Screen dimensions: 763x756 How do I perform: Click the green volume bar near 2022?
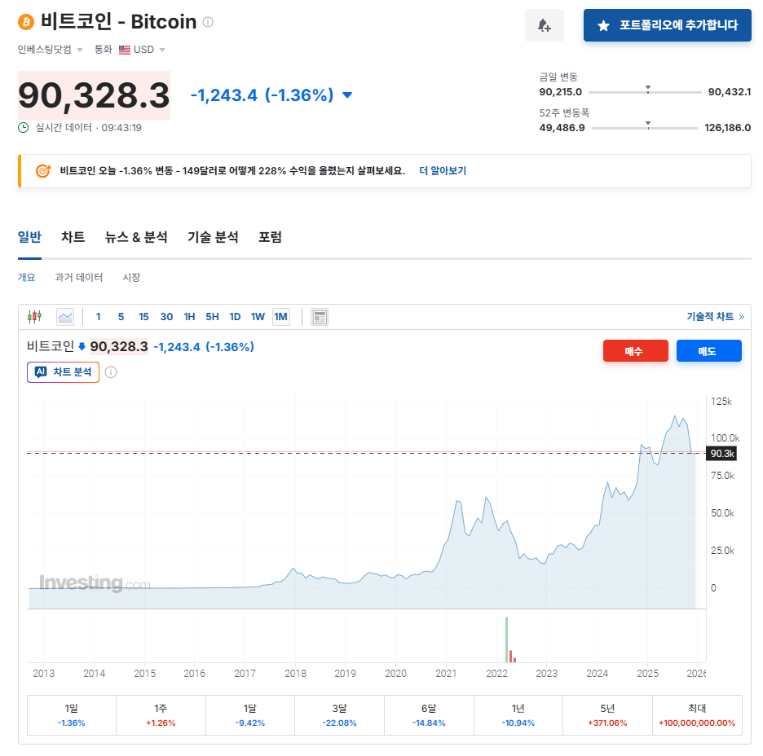pos(506,640)
